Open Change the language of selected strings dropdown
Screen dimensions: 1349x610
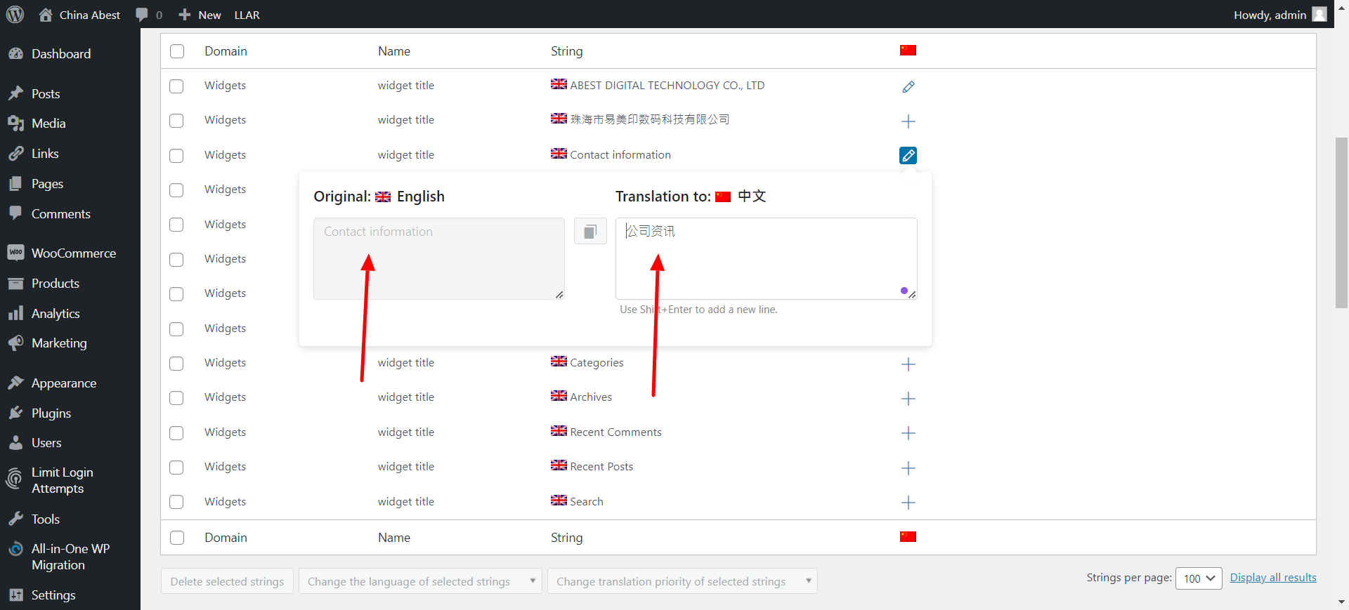coord(420,581)
